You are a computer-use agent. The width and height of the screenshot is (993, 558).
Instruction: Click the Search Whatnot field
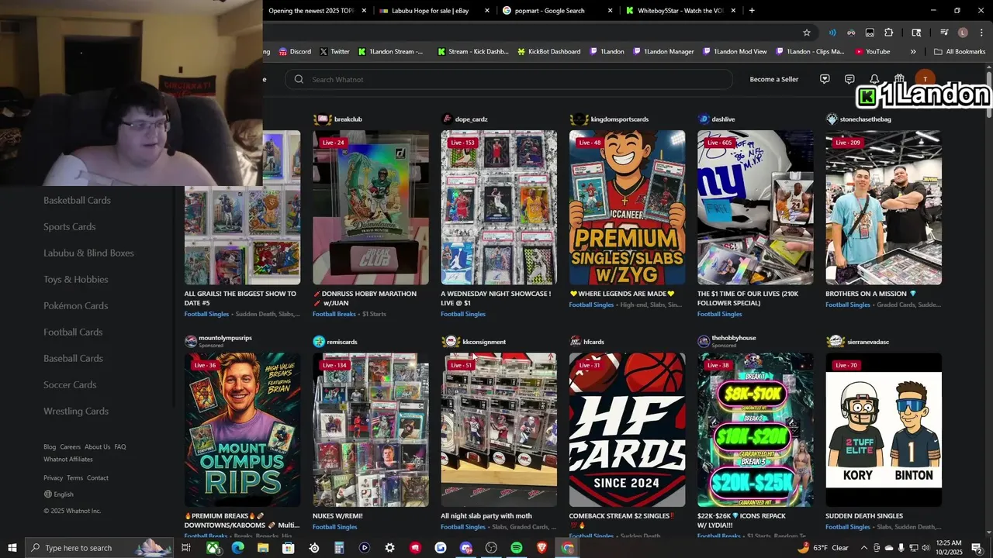point(509,79)
